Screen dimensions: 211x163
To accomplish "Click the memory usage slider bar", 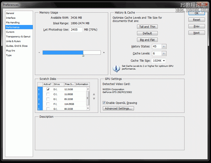I will [72, 52].
